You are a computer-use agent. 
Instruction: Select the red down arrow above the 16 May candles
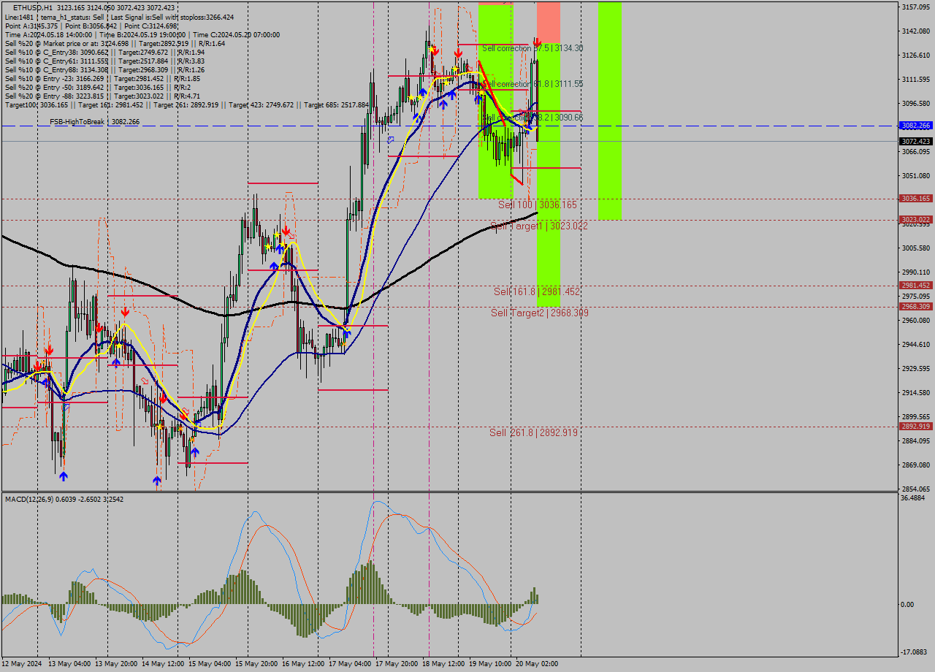pyautogui.click(x=285, y=229)
